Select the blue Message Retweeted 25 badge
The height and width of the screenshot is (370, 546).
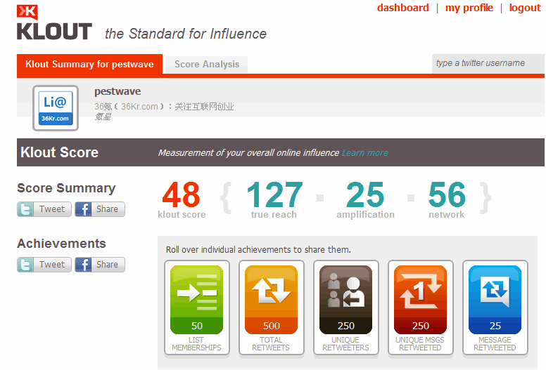coord(495,308)
